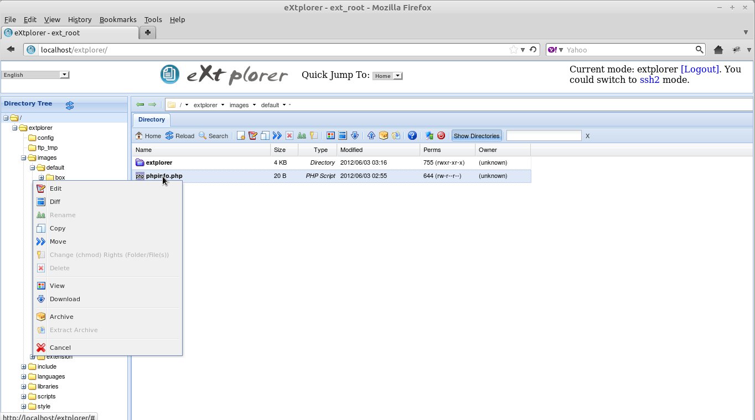Click the ssh2 mode link

tap(650, 80)
